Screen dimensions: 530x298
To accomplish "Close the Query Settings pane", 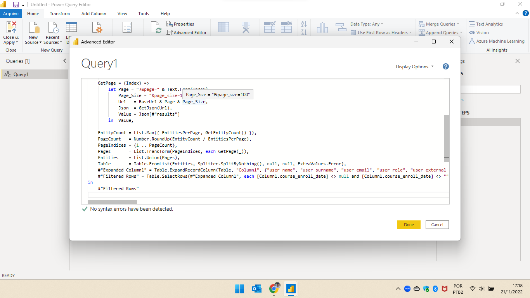I will pyautogui.click(x=518, y=61).
